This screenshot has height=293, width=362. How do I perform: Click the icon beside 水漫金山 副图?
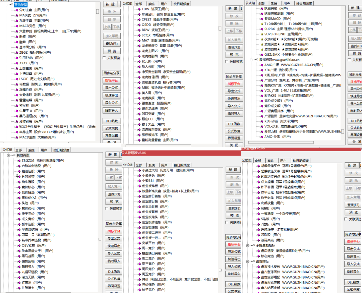[x=139, y=14]
